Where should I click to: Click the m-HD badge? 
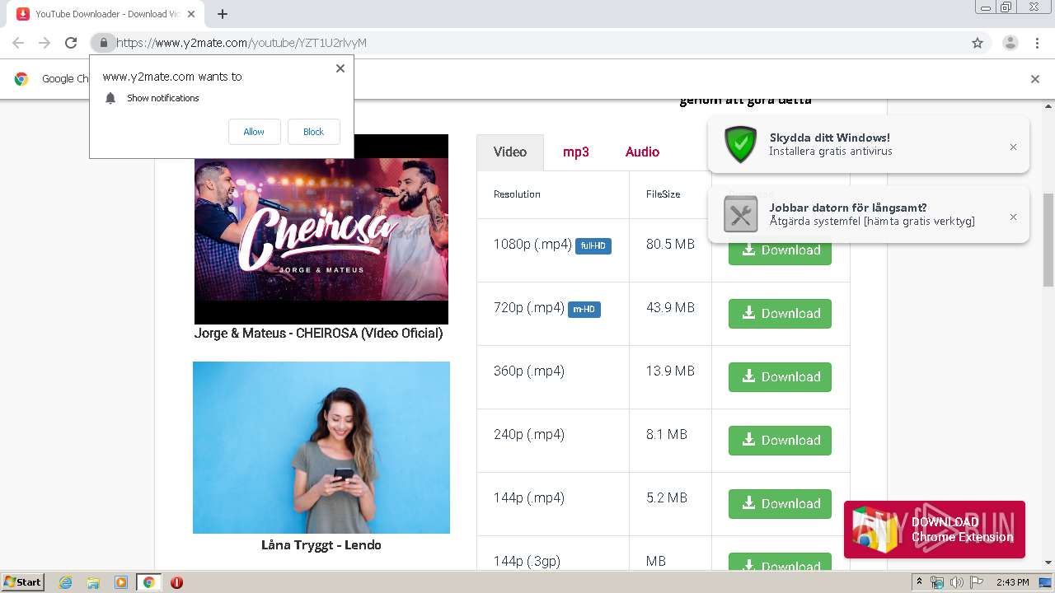584,310
